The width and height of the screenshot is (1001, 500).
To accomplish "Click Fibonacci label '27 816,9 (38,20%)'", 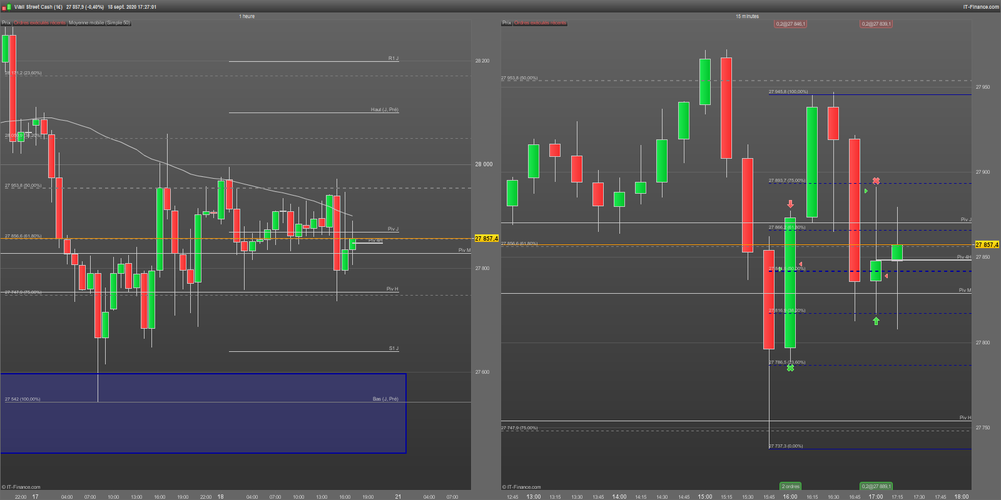I will (787, 311).
